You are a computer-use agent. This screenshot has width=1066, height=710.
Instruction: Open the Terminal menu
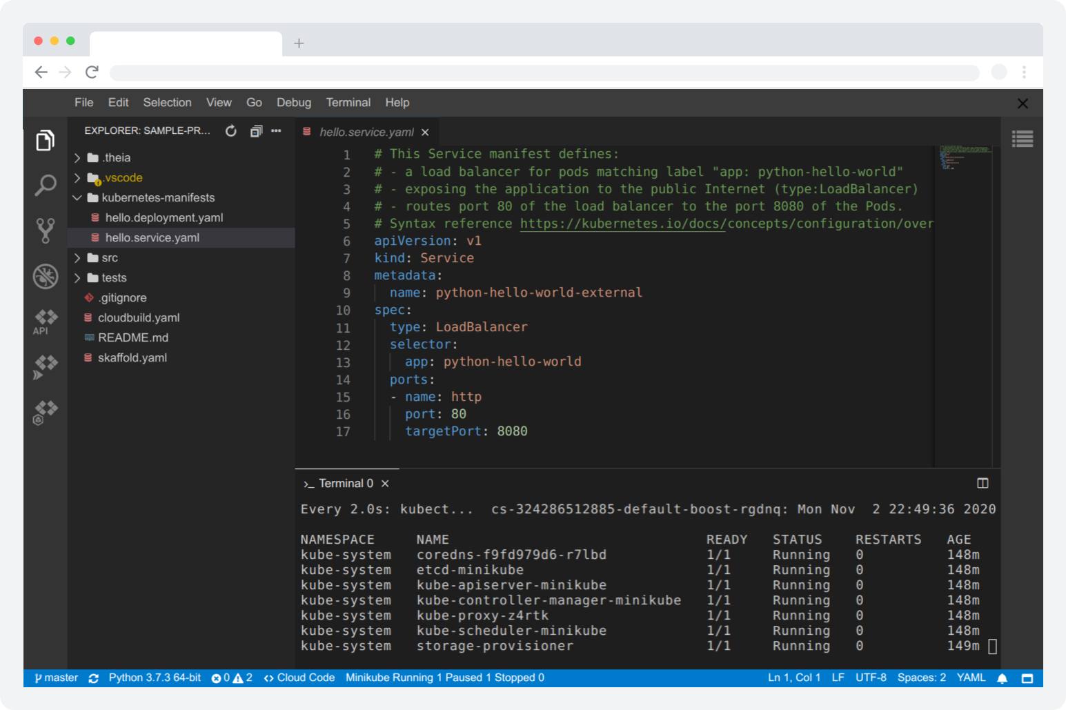click(348, 102)
